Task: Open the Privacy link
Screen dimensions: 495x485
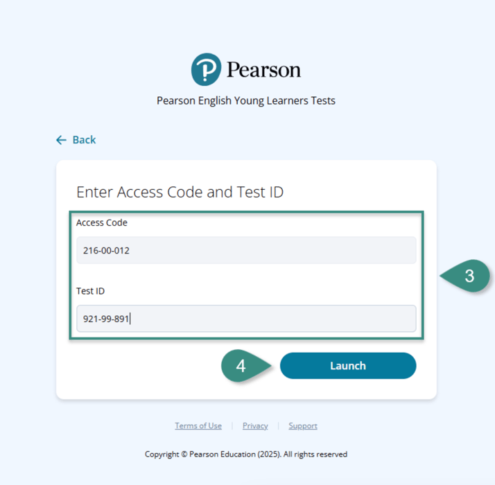Action: click(255, 425)
